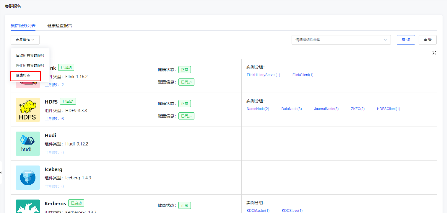Viewport: 447px width, 213px height.
Task: Click the 查询 button
Action: pos(406,40)
